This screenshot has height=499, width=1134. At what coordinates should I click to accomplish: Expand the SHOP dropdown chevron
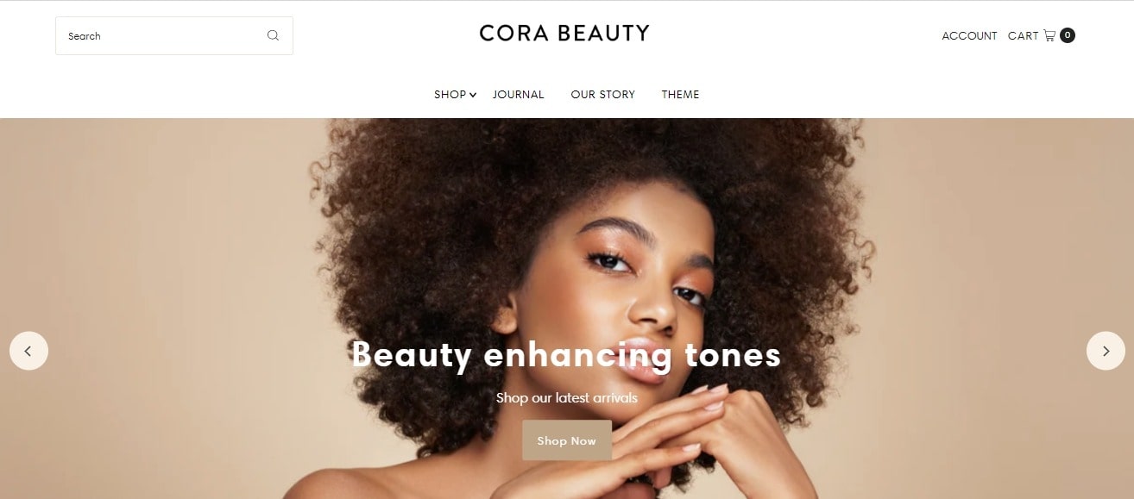pos(473,95)
